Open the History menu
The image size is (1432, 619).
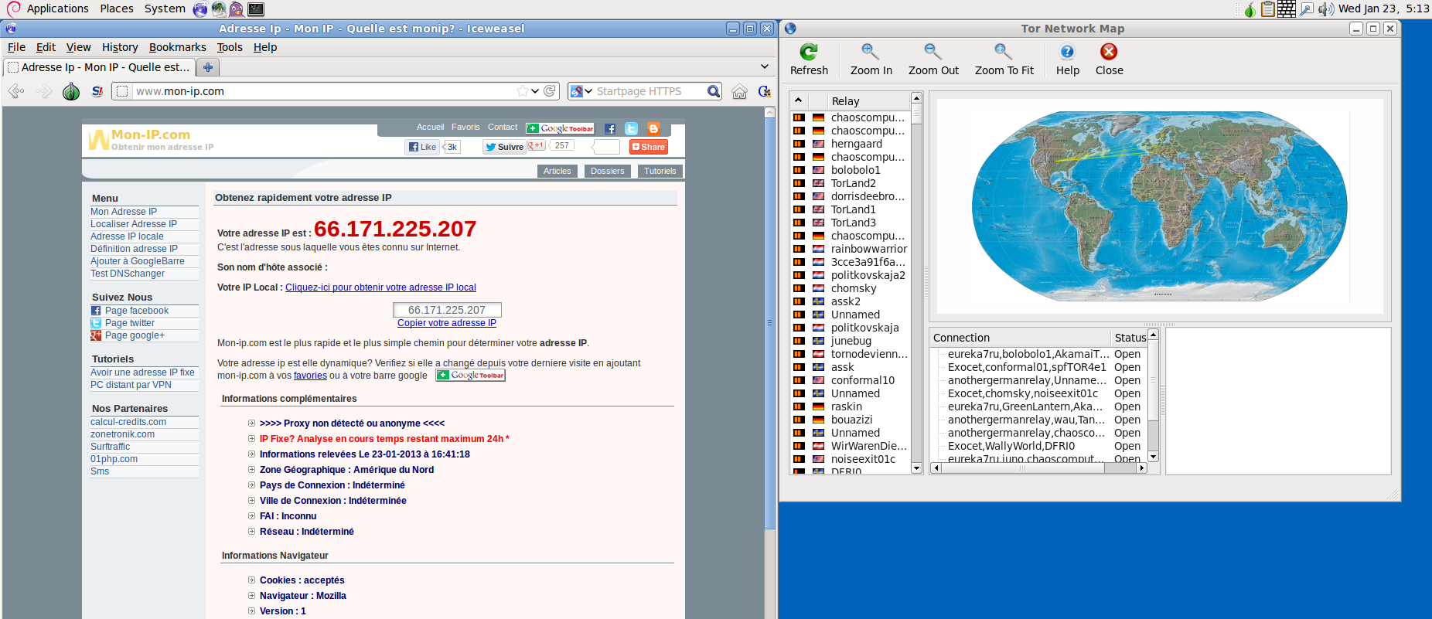coord(120,47)
